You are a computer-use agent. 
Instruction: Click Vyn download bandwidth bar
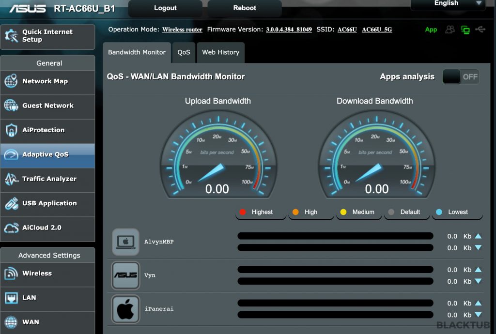[x=335, y=281]
